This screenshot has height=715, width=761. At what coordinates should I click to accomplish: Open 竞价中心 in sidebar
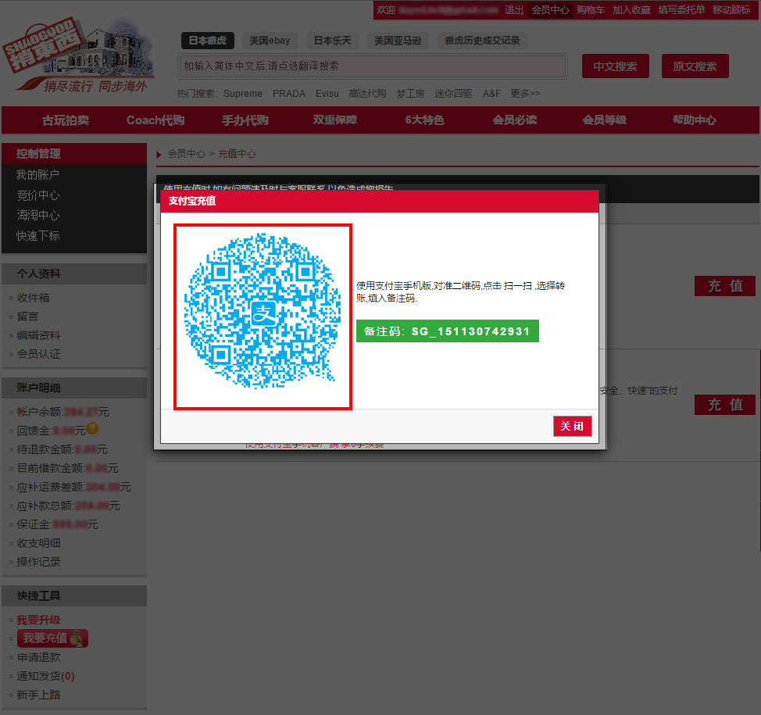(38, 195)
